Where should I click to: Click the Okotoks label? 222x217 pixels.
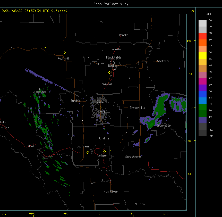[x=106, y=180]
